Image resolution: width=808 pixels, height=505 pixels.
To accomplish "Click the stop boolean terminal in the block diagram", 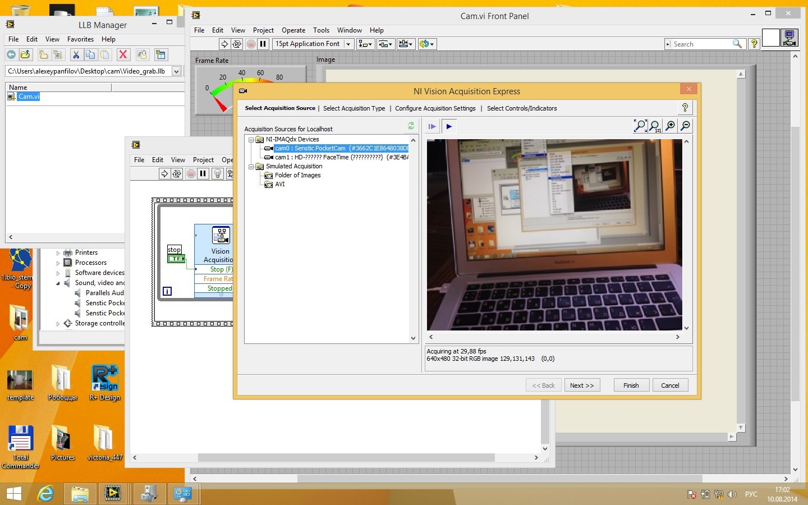I will [x=176, y=259].
